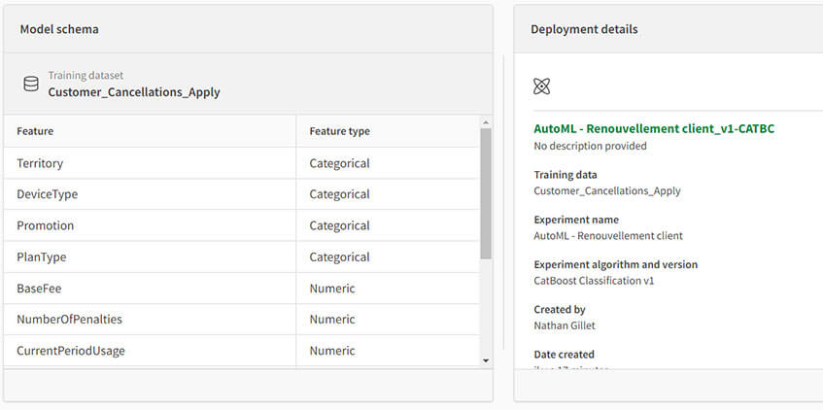Select the Promotion feature row
This screenshot has width=823, height=410.
(241, 225)
